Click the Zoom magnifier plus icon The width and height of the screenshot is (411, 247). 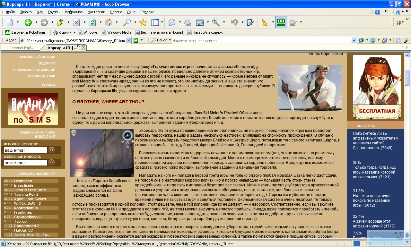point(216,22)
